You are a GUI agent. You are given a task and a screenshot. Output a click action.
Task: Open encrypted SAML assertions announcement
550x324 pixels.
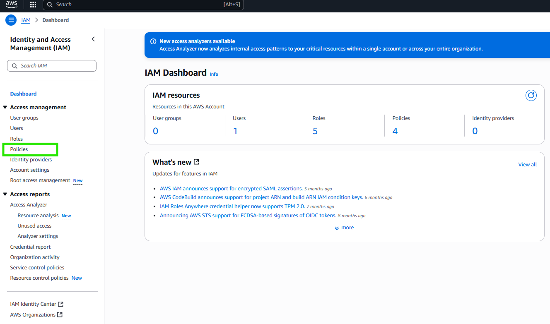tap(231, 188)
